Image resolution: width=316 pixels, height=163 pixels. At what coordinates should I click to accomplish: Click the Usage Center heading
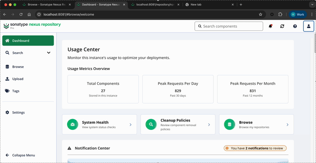pos(84,49)
